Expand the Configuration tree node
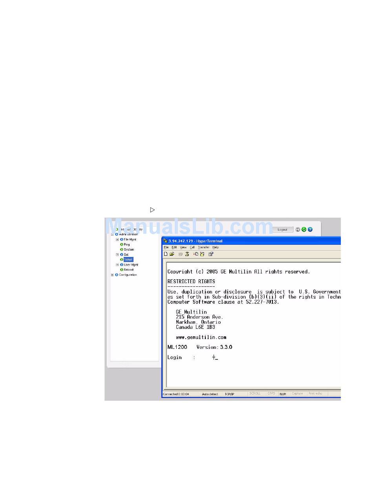Screen dimensions: 373x495 [112, 275]
